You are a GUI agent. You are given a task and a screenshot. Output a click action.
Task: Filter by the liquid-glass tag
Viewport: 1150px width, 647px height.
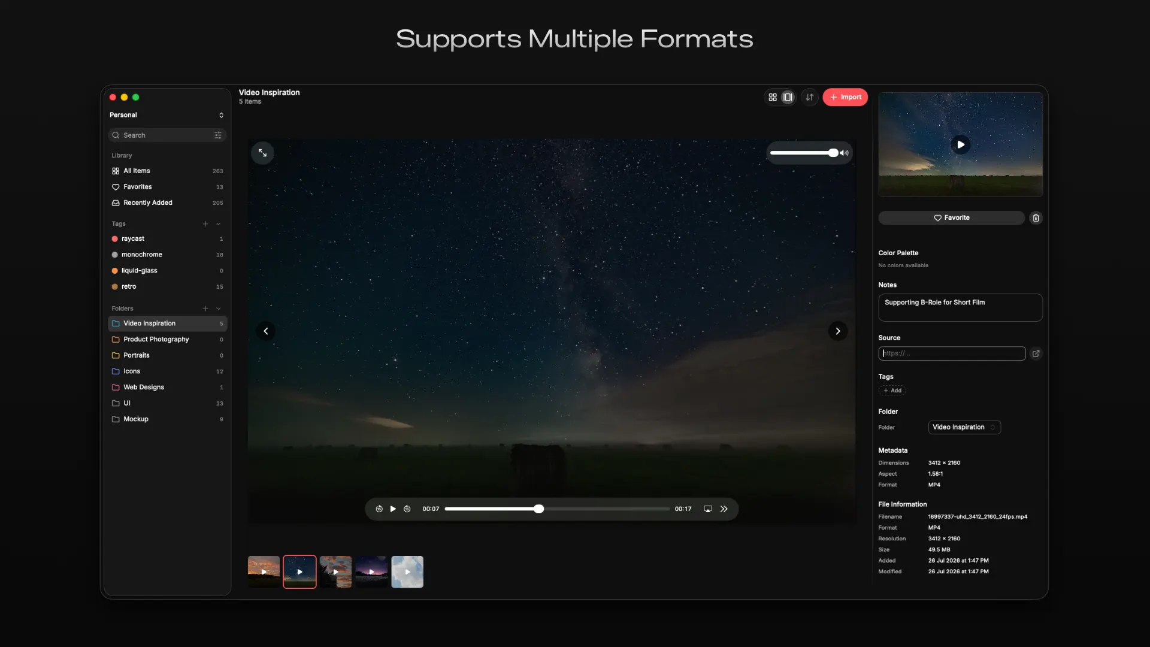pos(167,271)
